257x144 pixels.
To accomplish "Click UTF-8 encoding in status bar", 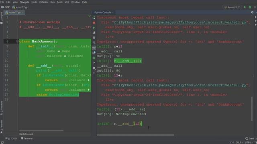I will pyautogui.click(x=249, y=142).
